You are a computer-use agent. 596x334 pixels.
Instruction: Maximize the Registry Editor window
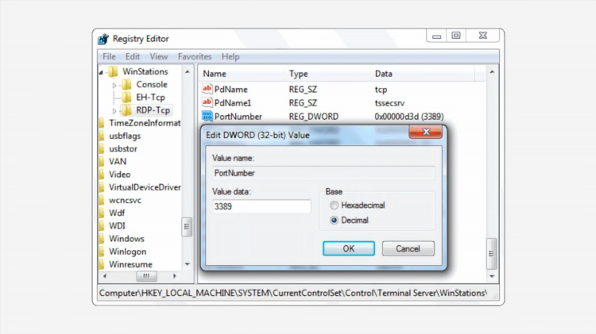click(x=456, y=36)
